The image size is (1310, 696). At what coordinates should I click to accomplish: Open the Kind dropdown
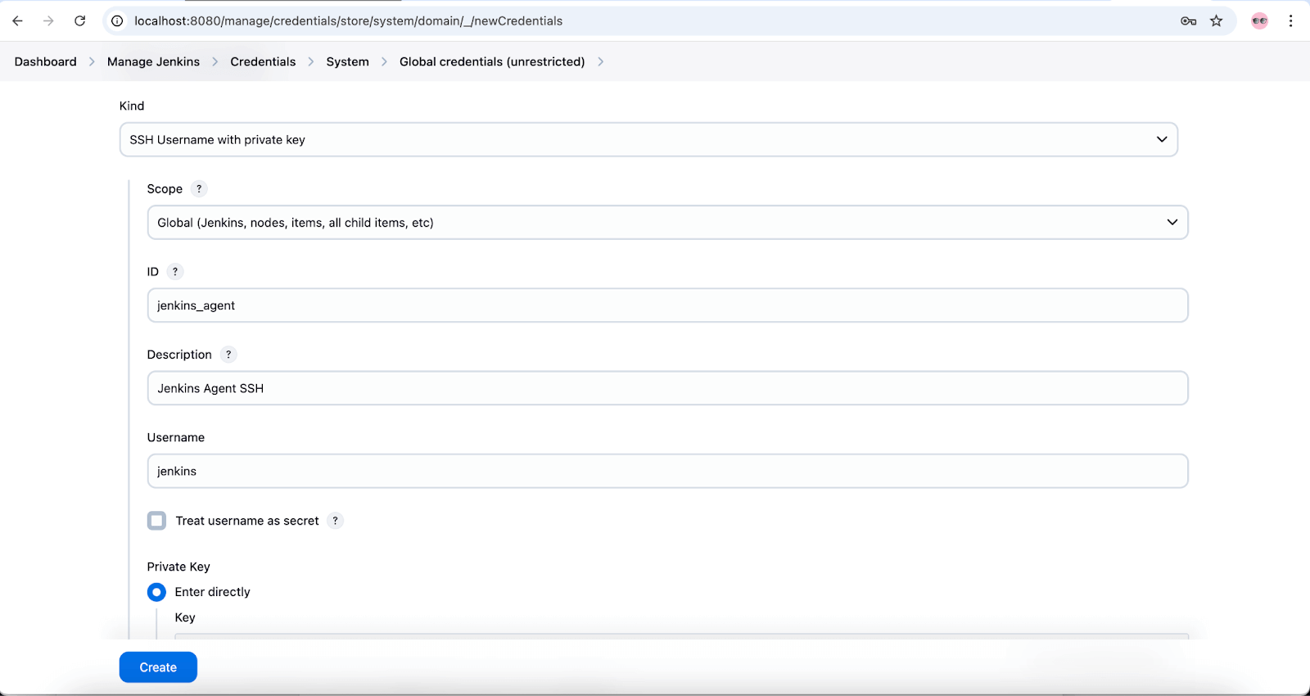coord(648,139)
